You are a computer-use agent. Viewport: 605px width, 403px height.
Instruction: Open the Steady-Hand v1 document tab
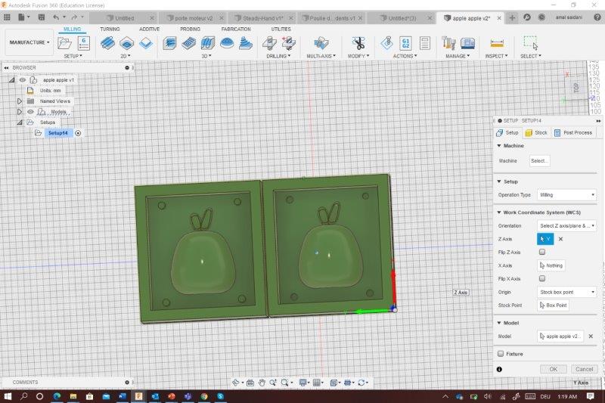coord(263,18)
